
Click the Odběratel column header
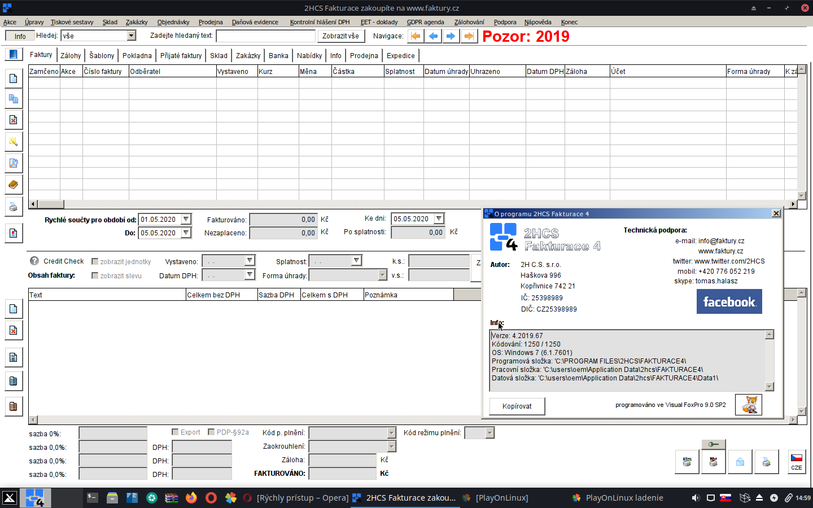(172, 71)
